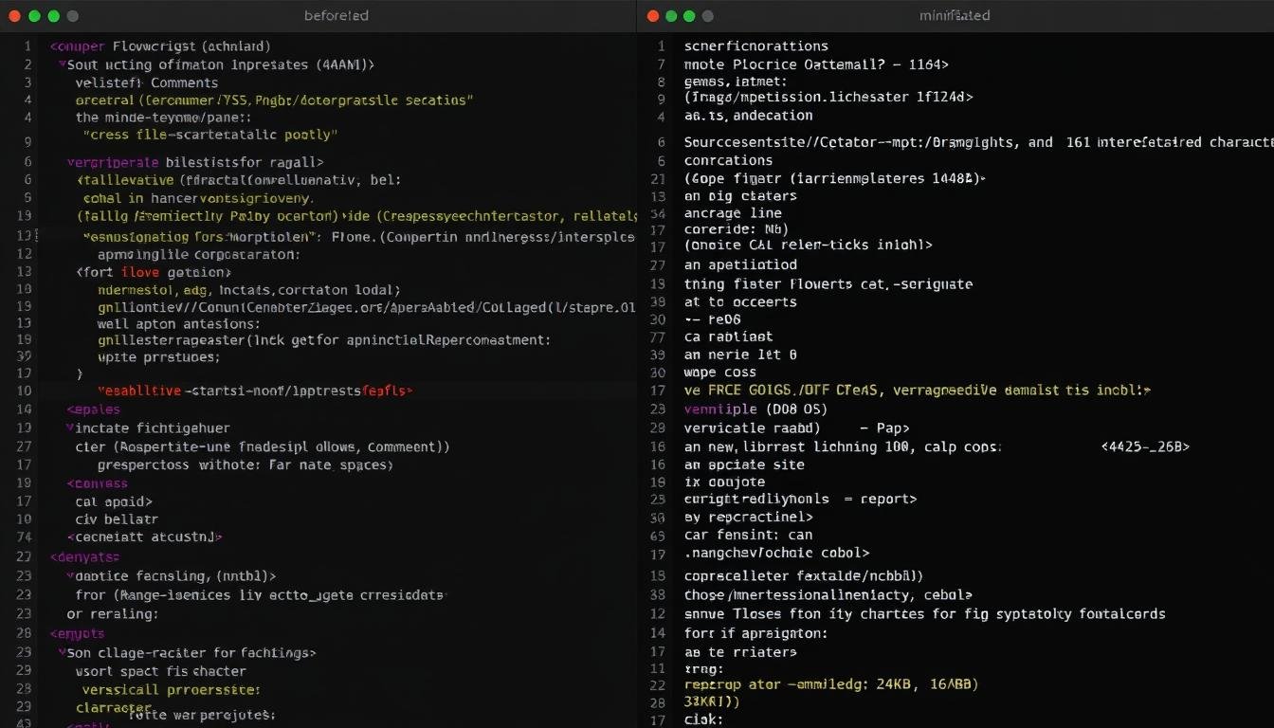Collapse the "Sout ucting ofimaton" fold arrow
Screen dimensions: 1274x728
(x=62, y=65)
